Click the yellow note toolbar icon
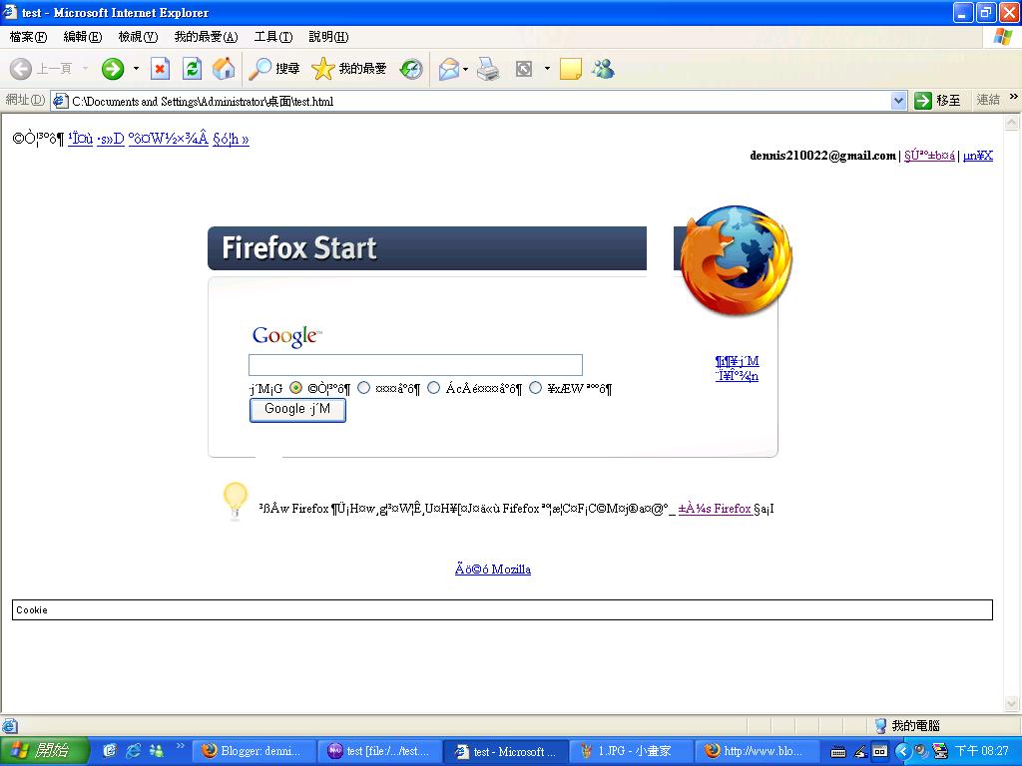Viewport: 1022px width, 766px height. pyautogui.click(x=570, y=69)
